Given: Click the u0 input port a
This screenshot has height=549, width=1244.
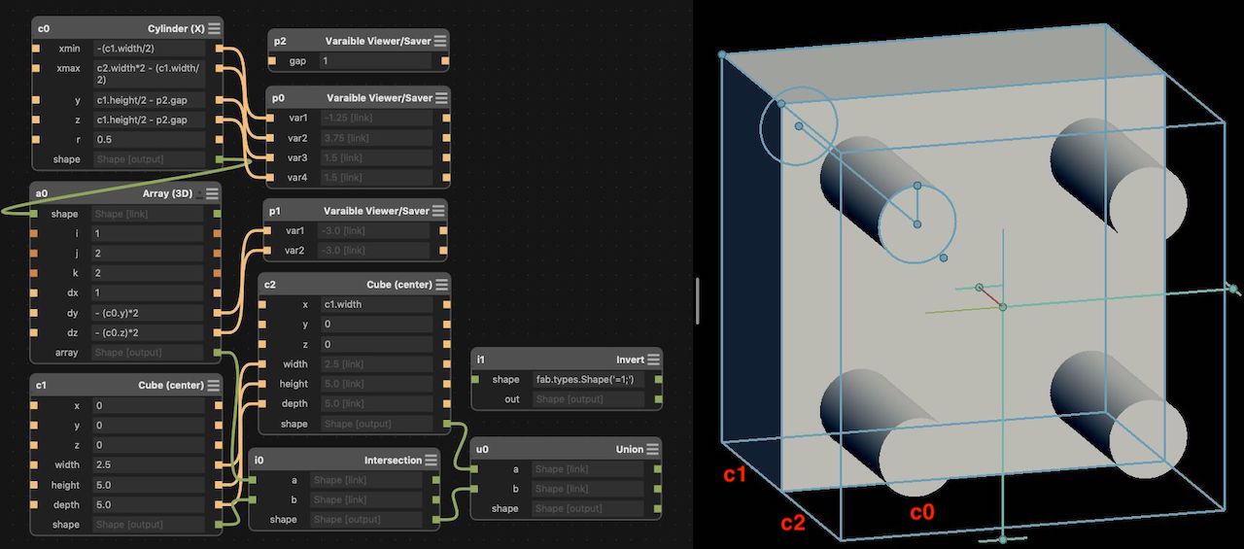Looking at the screenshot, I should click(476, 469).
